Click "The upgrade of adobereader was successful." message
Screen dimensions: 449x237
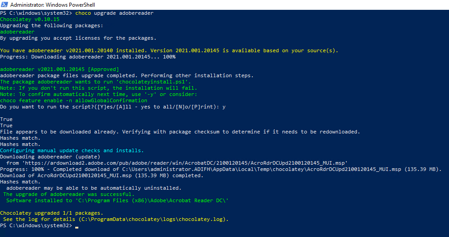68,195
